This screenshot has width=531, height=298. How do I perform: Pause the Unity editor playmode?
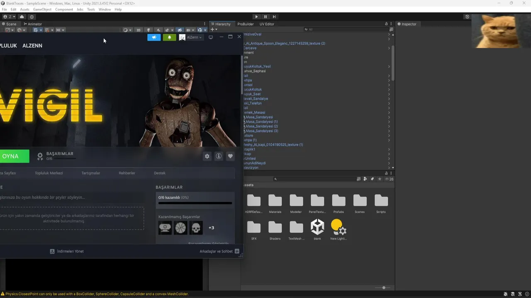(265, 17)
